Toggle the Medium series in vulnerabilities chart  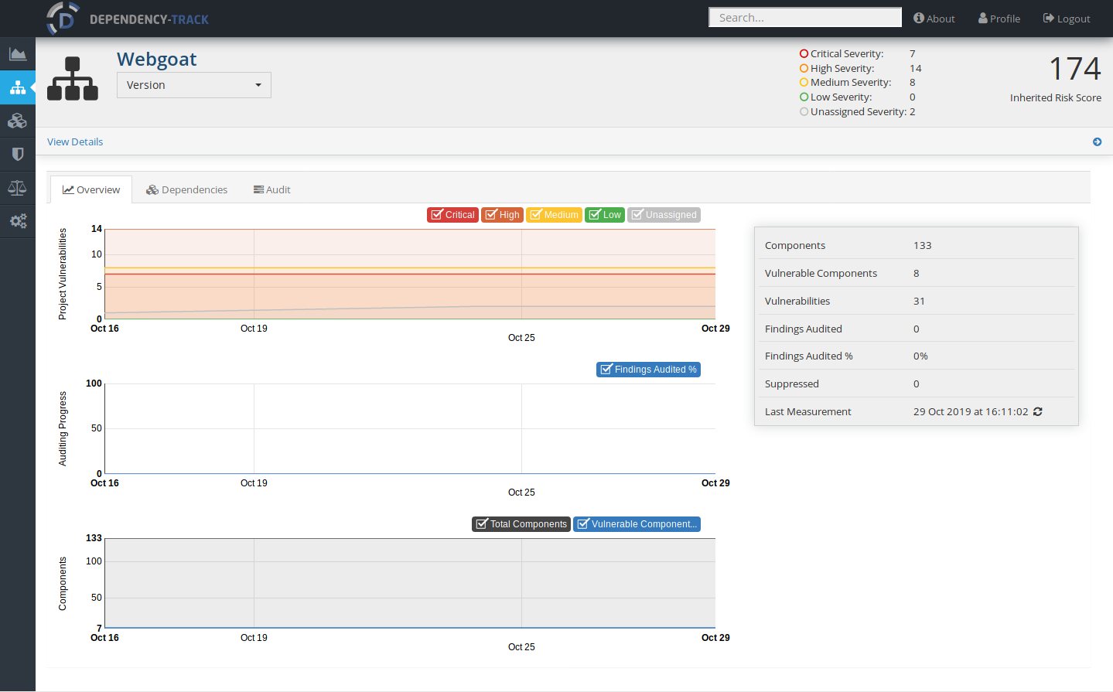[x=554, y=215]
